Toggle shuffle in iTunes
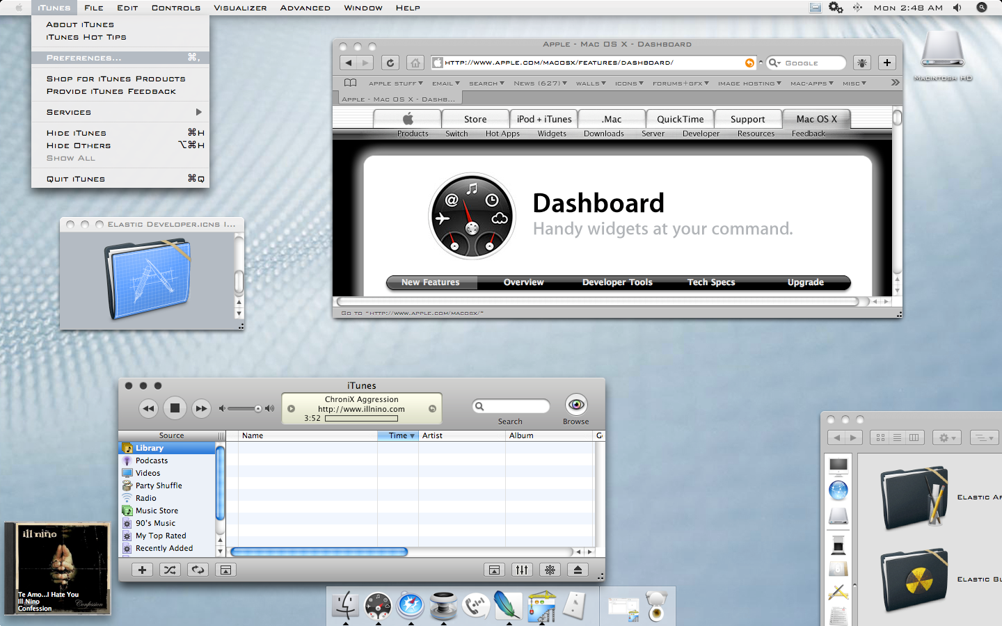This screenshot has height=626, width=1002. [170, 570]
